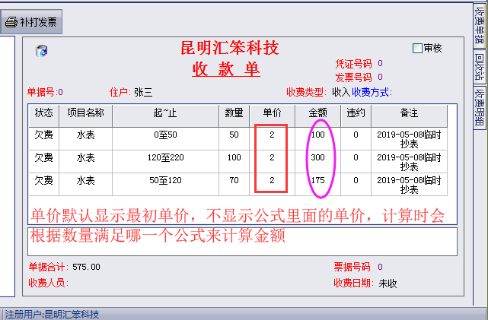The height and width of the screenshot is (320, 488).
Task: Click amount cell showing 175
Action: pos(317,184)
